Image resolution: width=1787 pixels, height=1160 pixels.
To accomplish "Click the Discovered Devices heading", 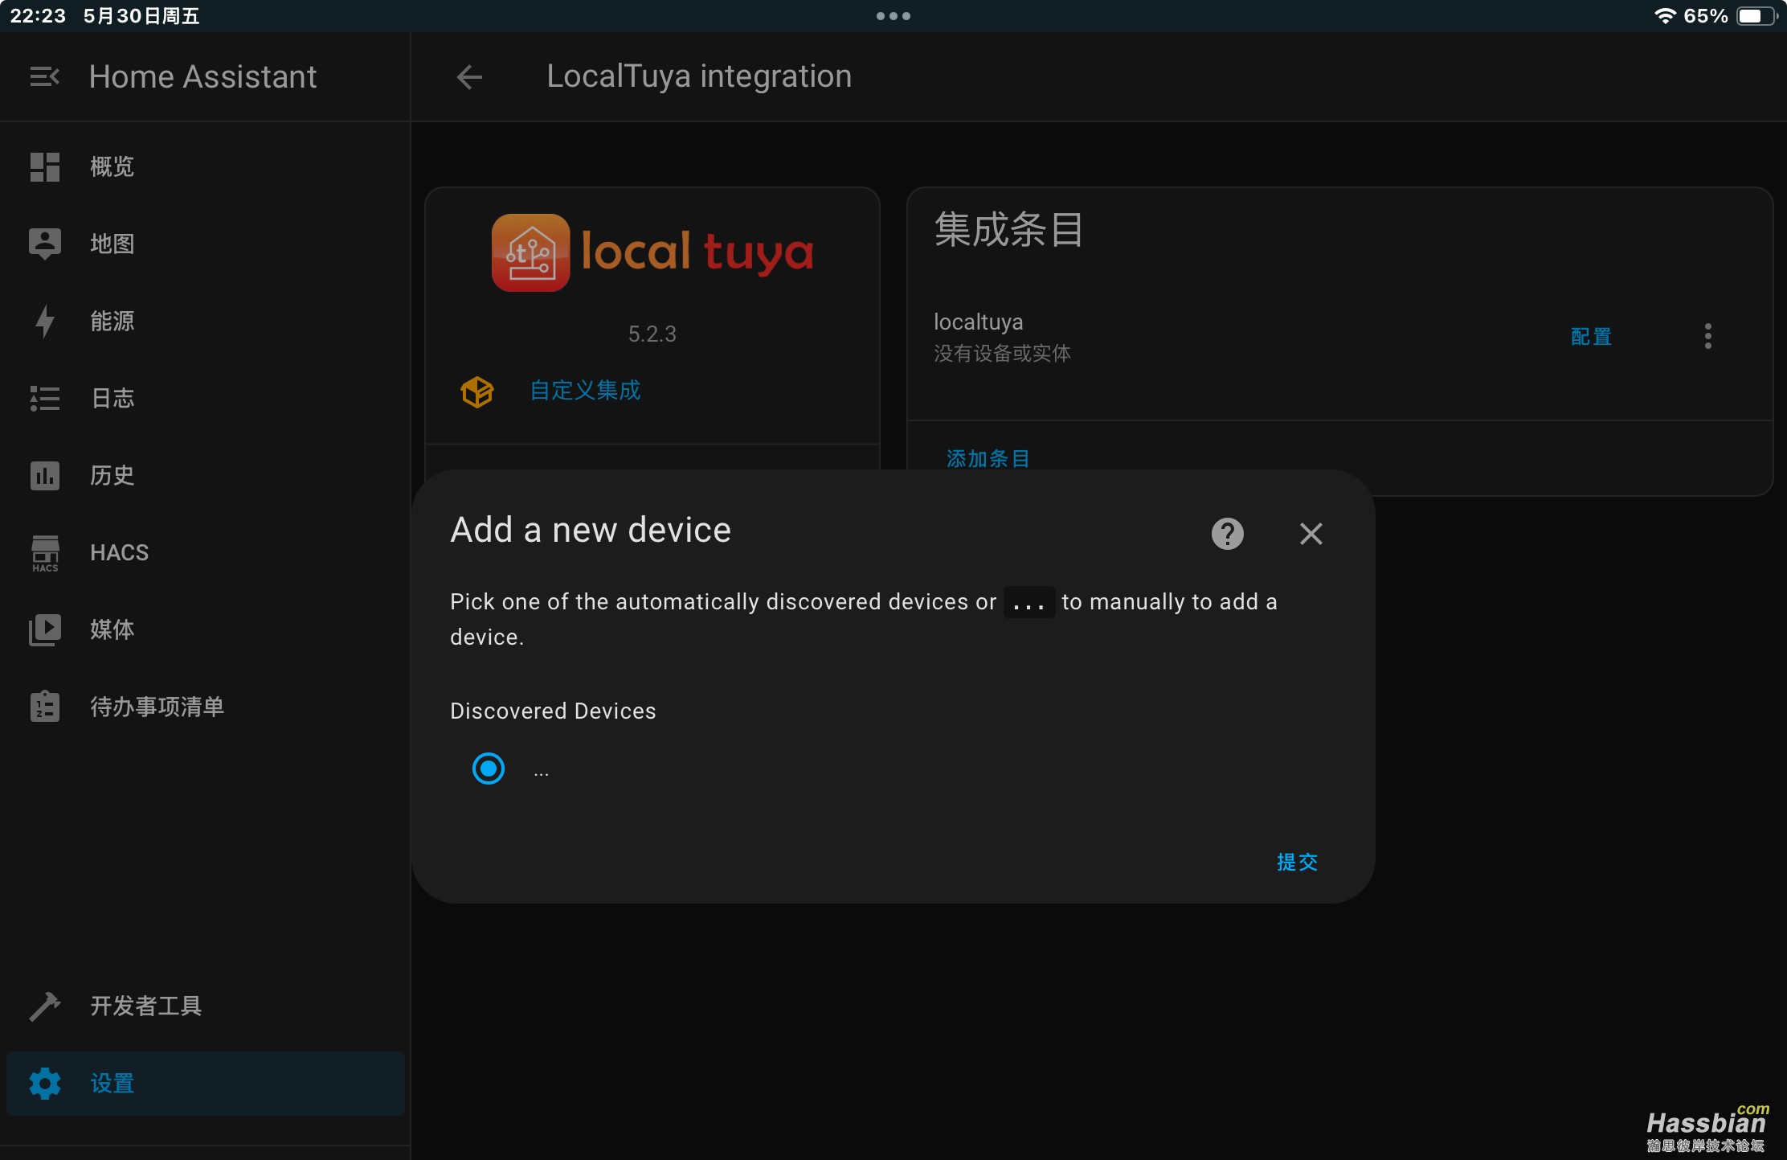I will point(553,711).
